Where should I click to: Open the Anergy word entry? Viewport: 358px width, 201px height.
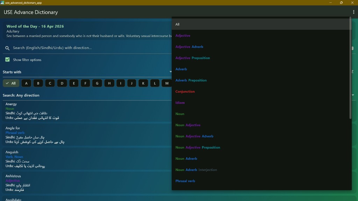[x=87, y=111]
